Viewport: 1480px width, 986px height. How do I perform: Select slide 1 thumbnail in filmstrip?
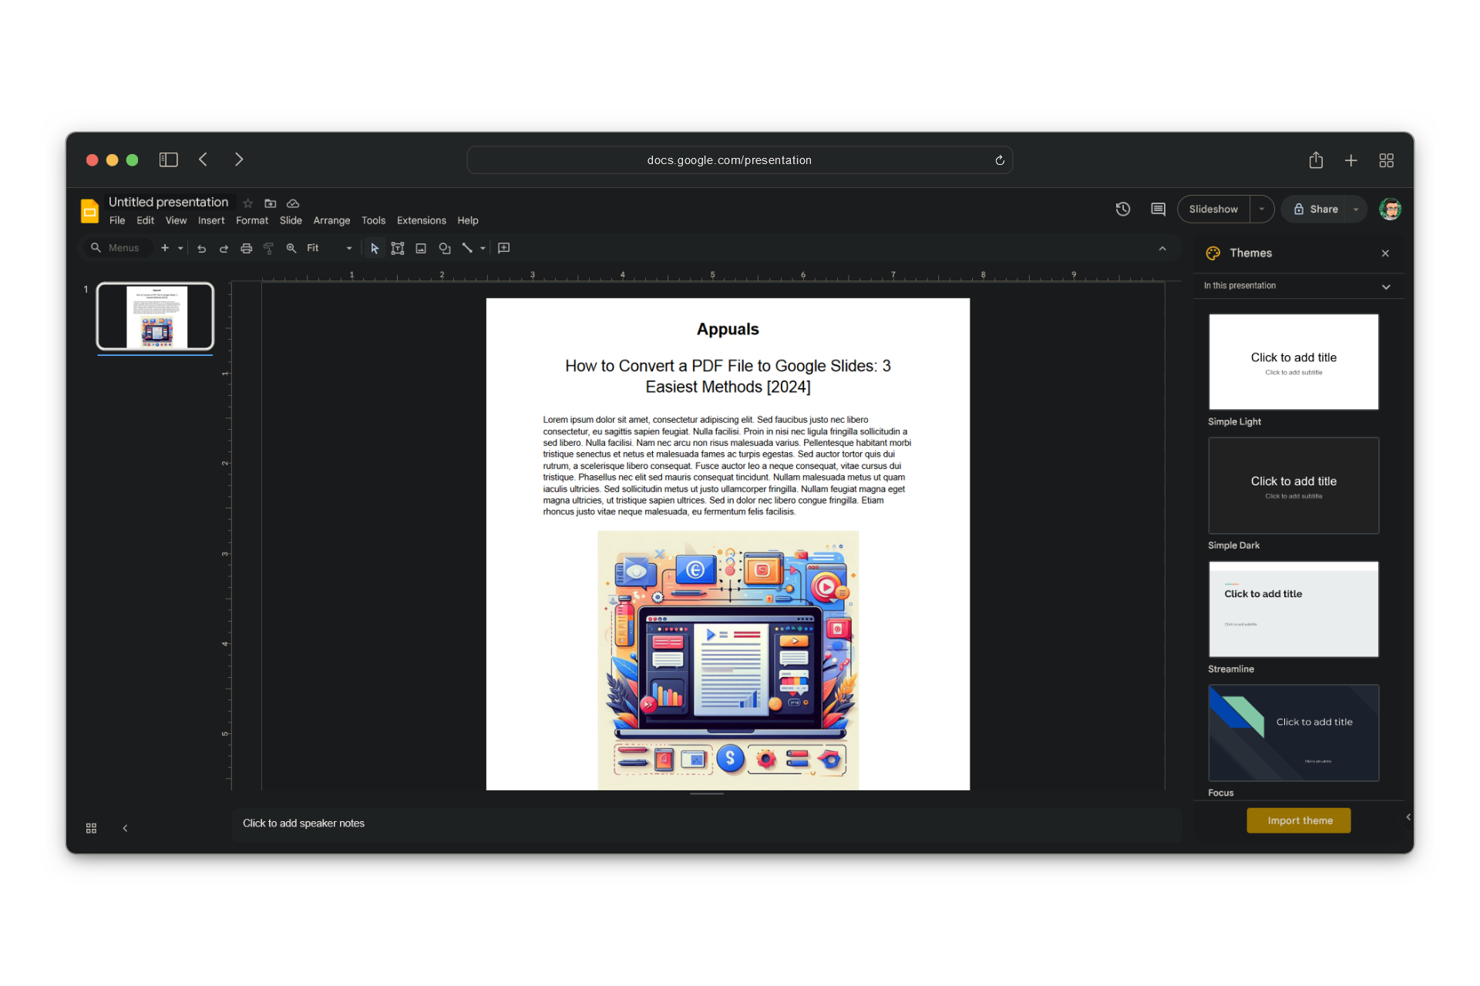155,317
